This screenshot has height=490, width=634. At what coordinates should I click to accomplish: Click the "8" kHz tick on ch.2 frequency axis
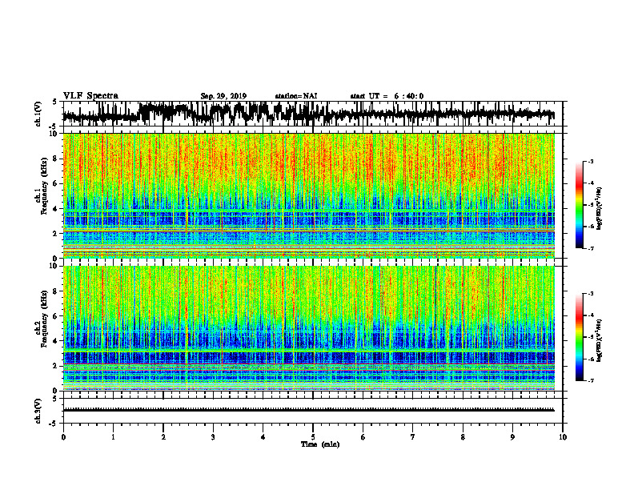[55, 291]
